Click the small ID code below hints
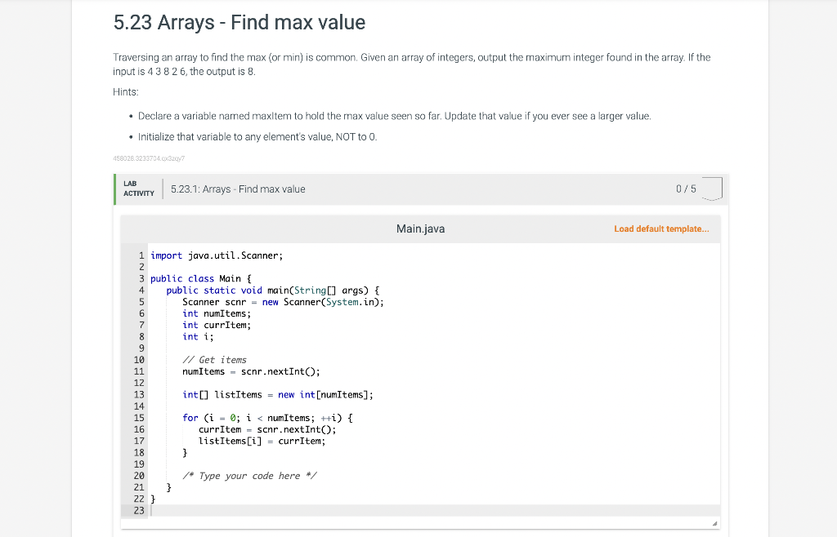Screen dimensions: 837x537 tap(149, 158)
